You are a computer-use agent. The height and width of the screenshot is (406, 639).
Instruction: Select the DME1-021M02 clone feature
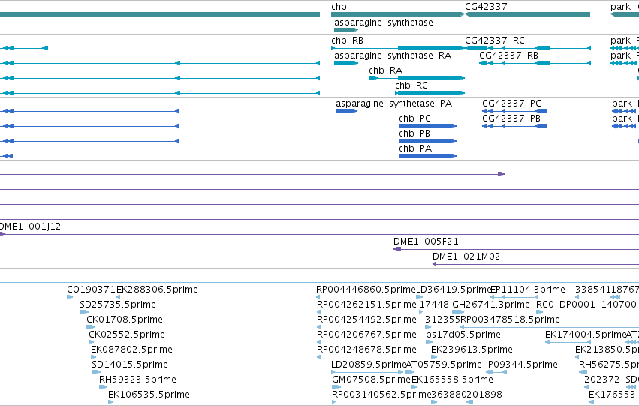click(535, 264)
